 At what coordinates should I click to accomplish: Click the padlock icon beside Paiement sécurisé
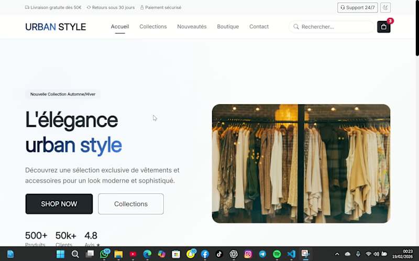[x=142, y=7]
